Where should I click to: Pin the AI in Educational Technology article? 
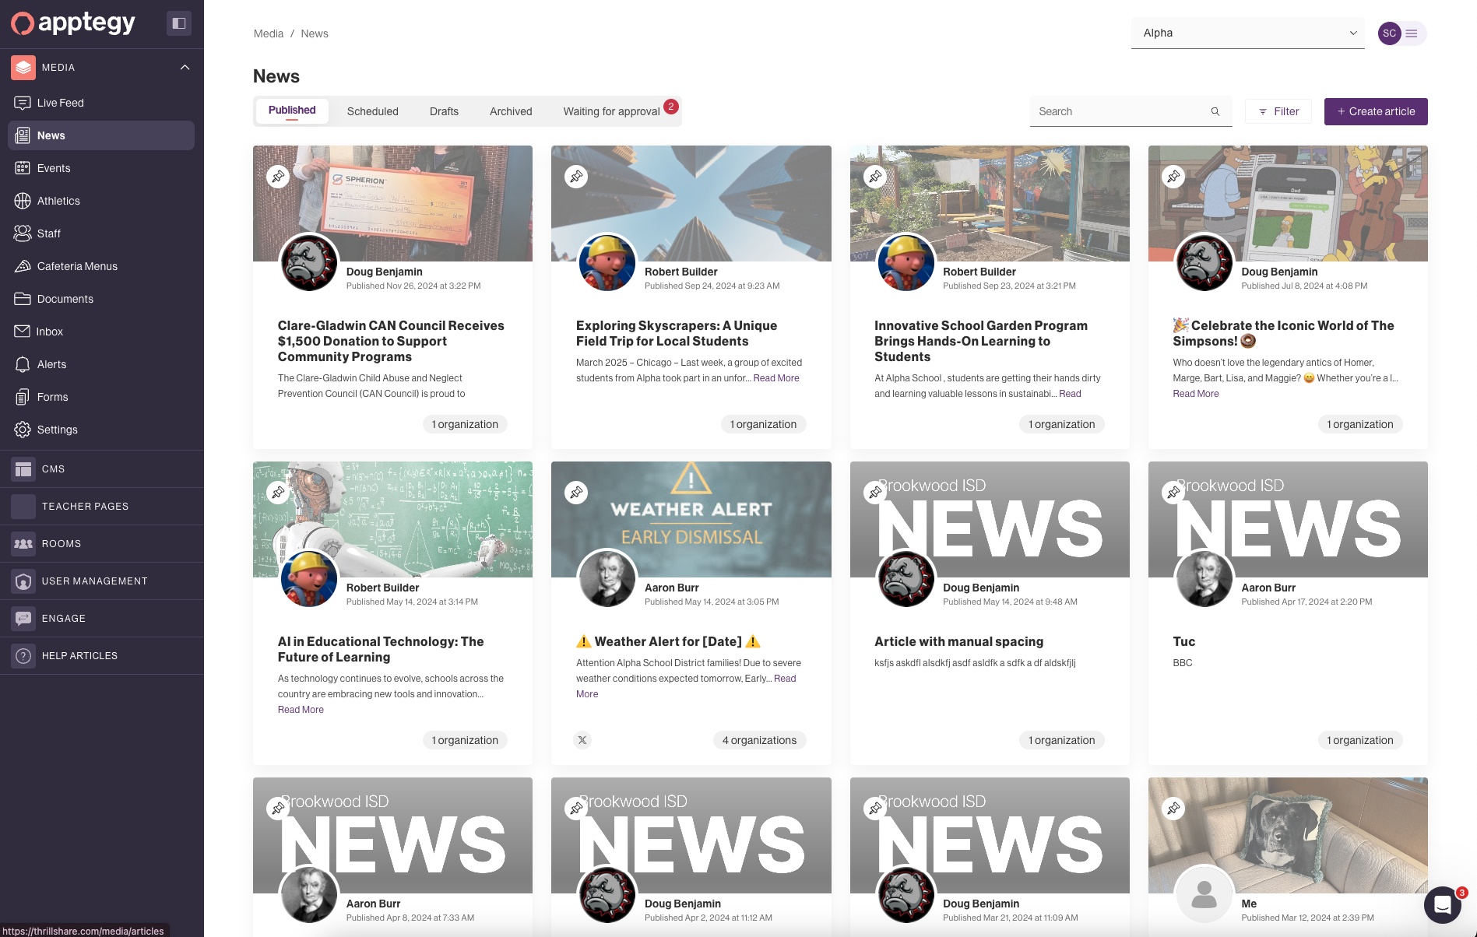(278, 493)
